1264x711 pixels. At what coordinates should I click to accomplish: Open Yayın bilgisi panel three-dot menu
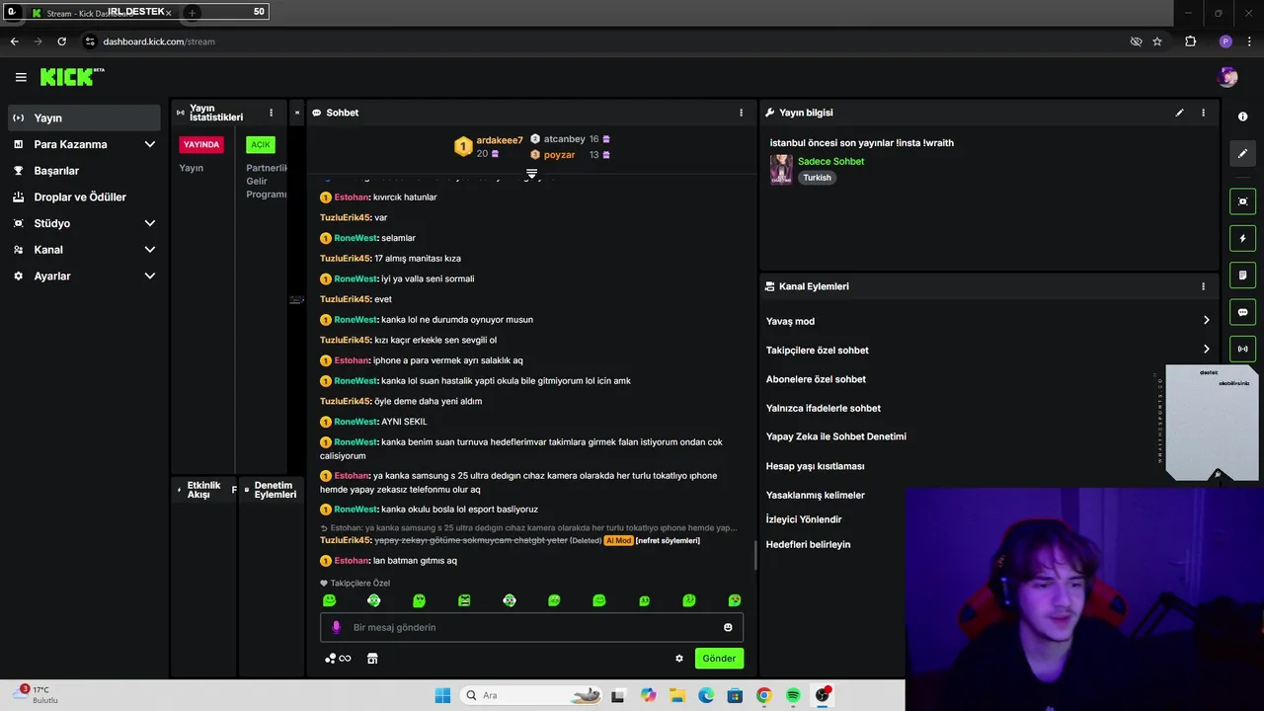pos(1203,113)
